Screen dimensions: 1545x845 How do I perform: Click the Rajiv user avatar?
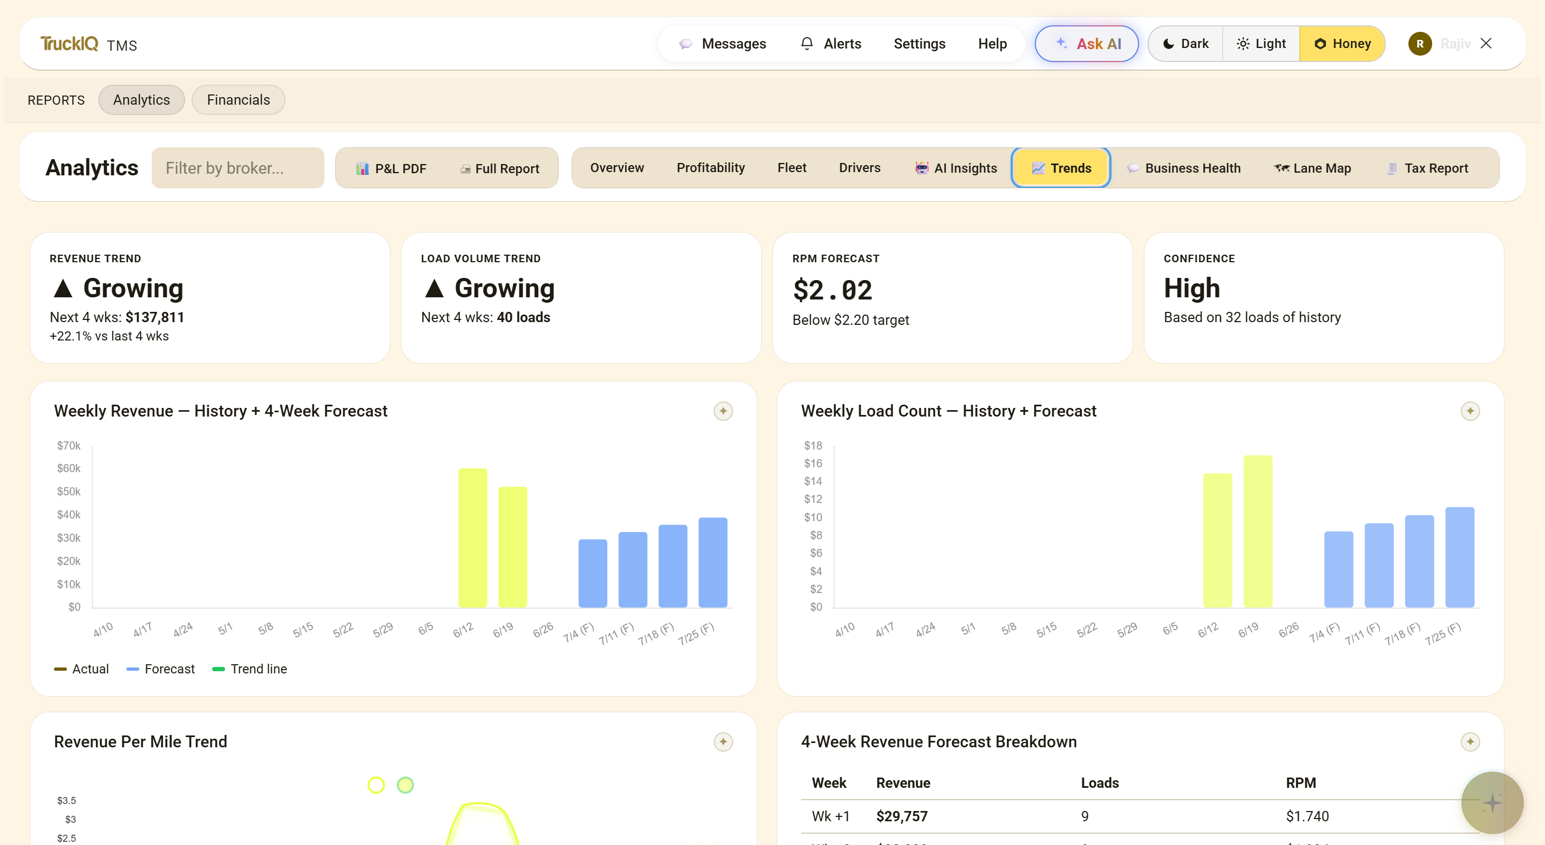click(x=1420, y=44)
